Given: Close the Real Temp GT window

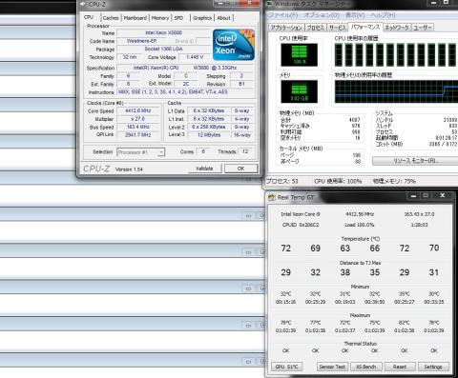Looking at the screenshot, I should 443,196.
